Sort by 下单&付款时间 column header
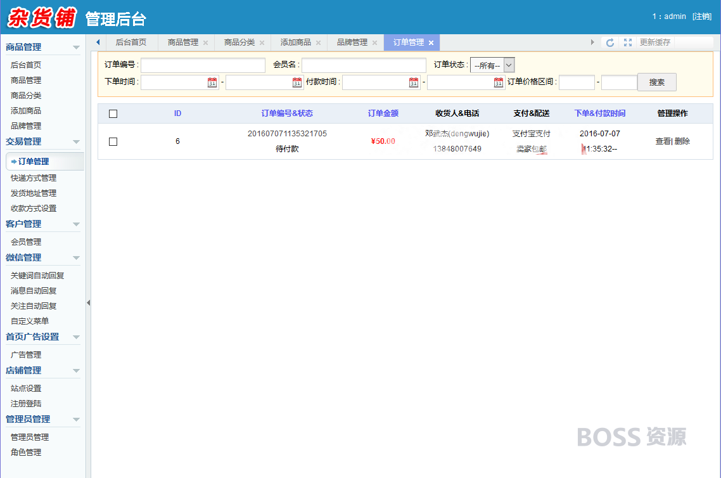This screenshot has width=721, height=478. click(x=600, y=113)
